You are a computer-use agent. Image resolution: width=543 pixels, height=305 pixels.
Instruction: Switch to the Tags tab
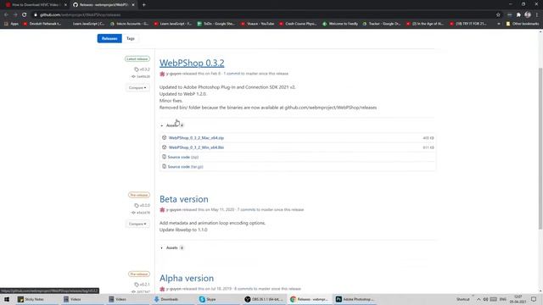point(130,38)
